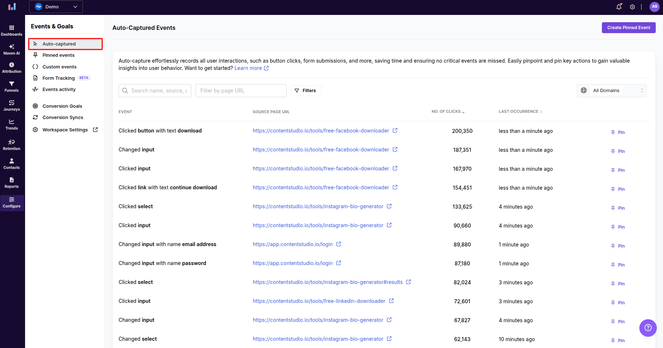Screen dimensions: 663x348
Task: Pin the Clicked button download event
Action: [x=618, y=132]
